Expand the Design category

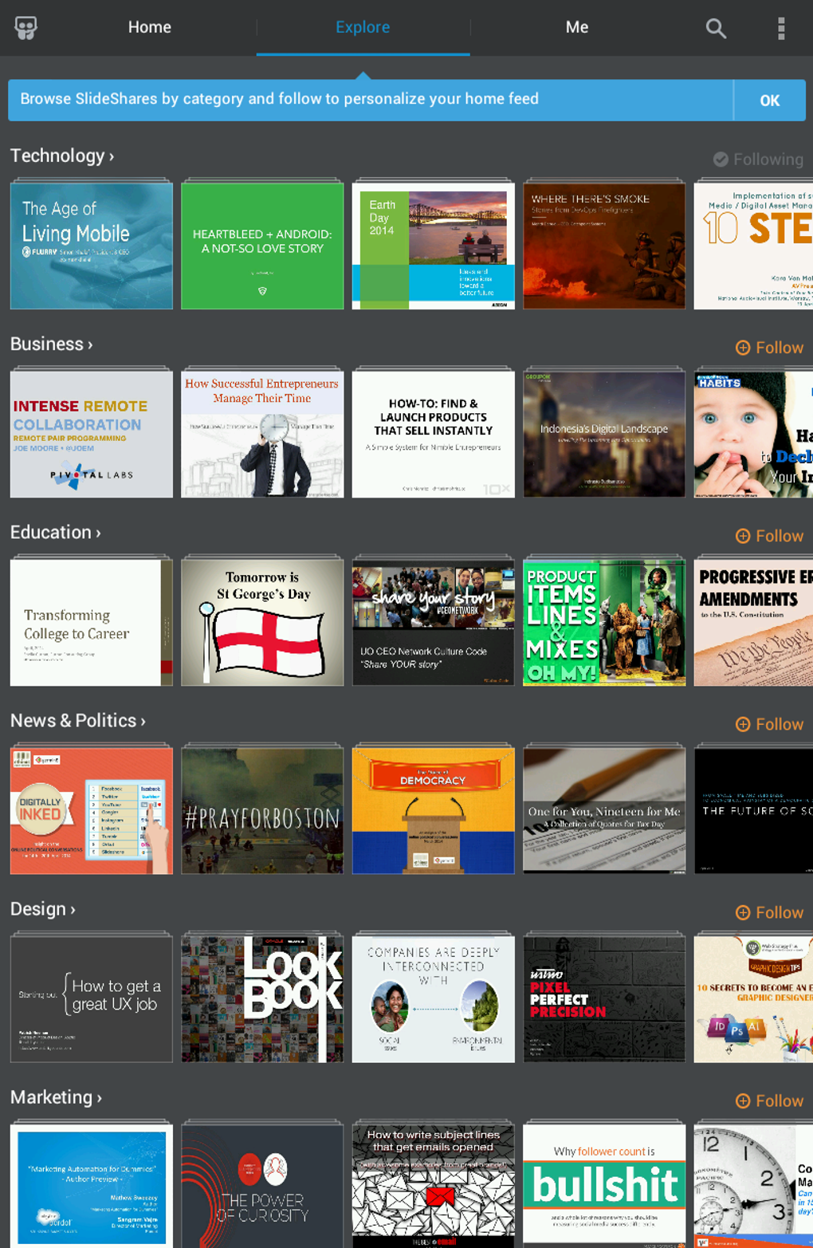point(43,908)
